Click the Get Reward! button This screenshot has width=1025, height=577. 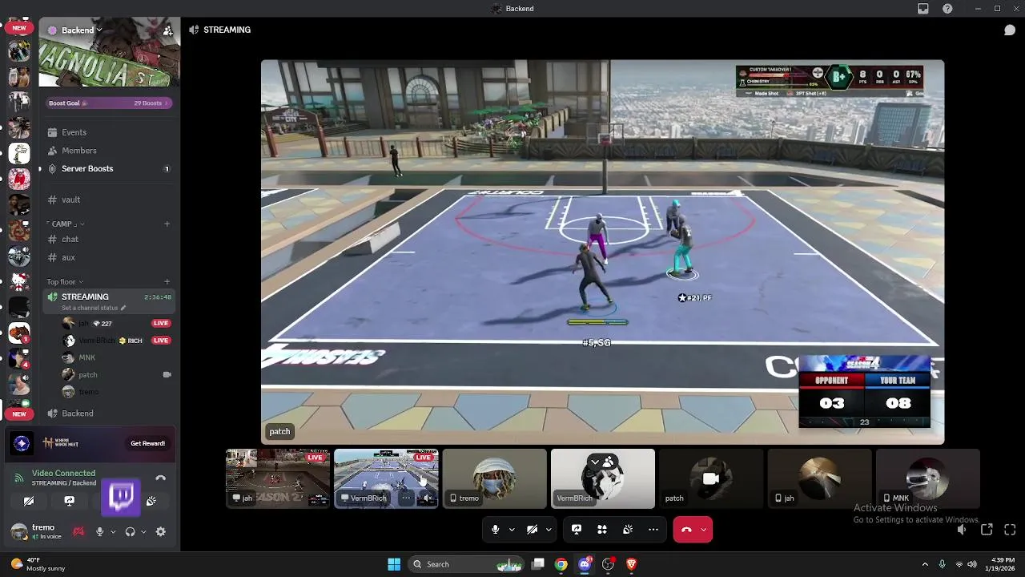[147, 443]
